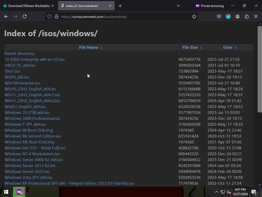Download Windows 2000 Professional.iso

(32, 119)
